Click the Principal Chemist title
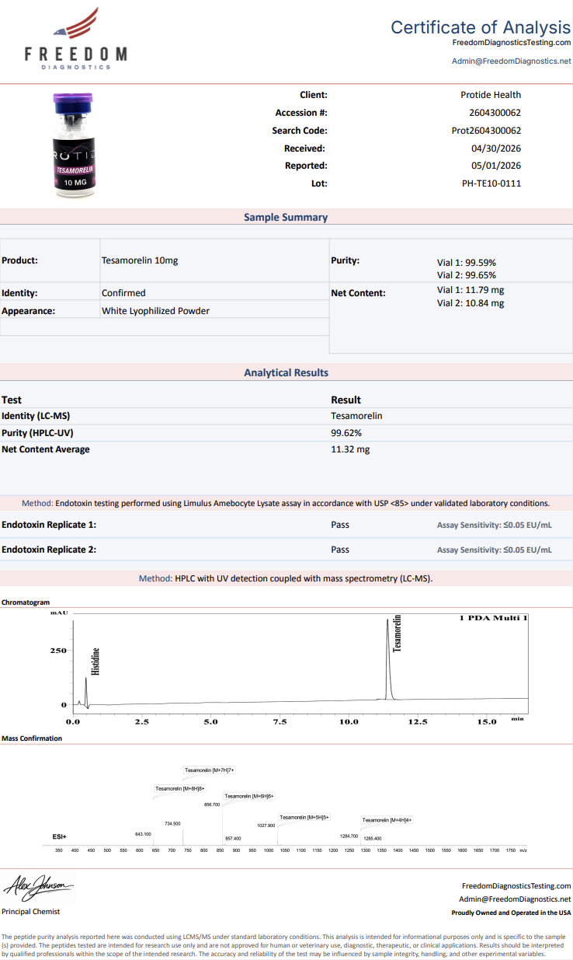Screen dimensions: 573x960 coord(30,911)
